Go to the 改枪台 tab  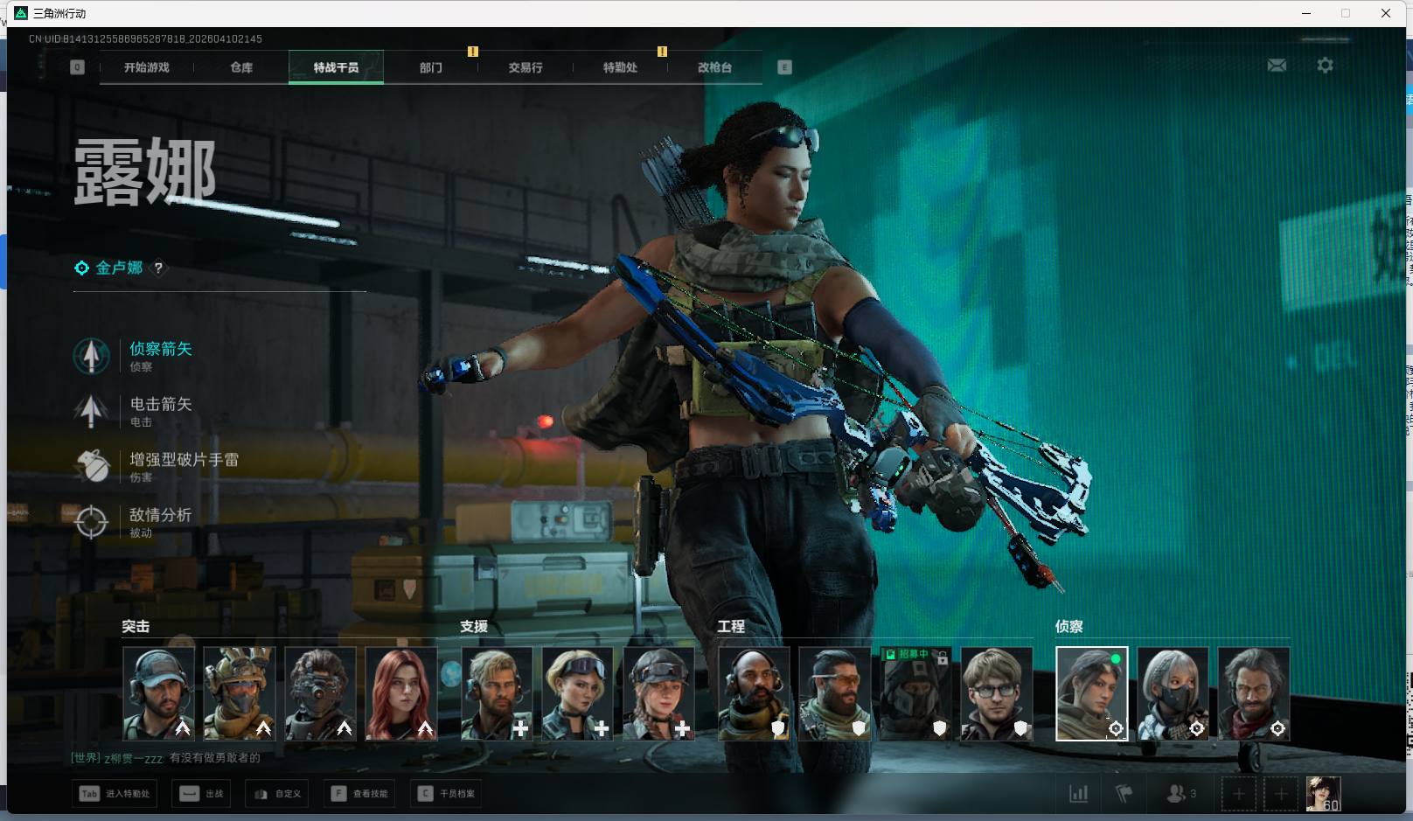pyautogui.click(x=714, y=67)
